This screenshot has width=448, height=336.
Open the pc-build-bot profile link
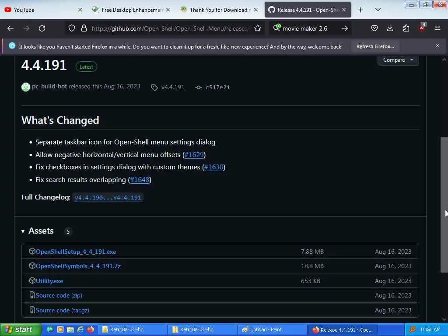pyautogui.click(x=49, y=87)
